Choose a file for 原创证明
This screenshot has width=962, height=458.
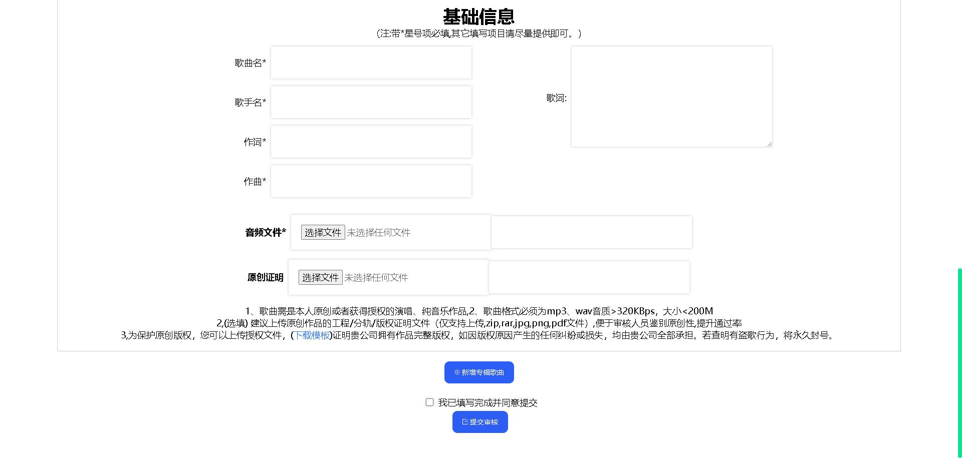click(x=320, y=277)
